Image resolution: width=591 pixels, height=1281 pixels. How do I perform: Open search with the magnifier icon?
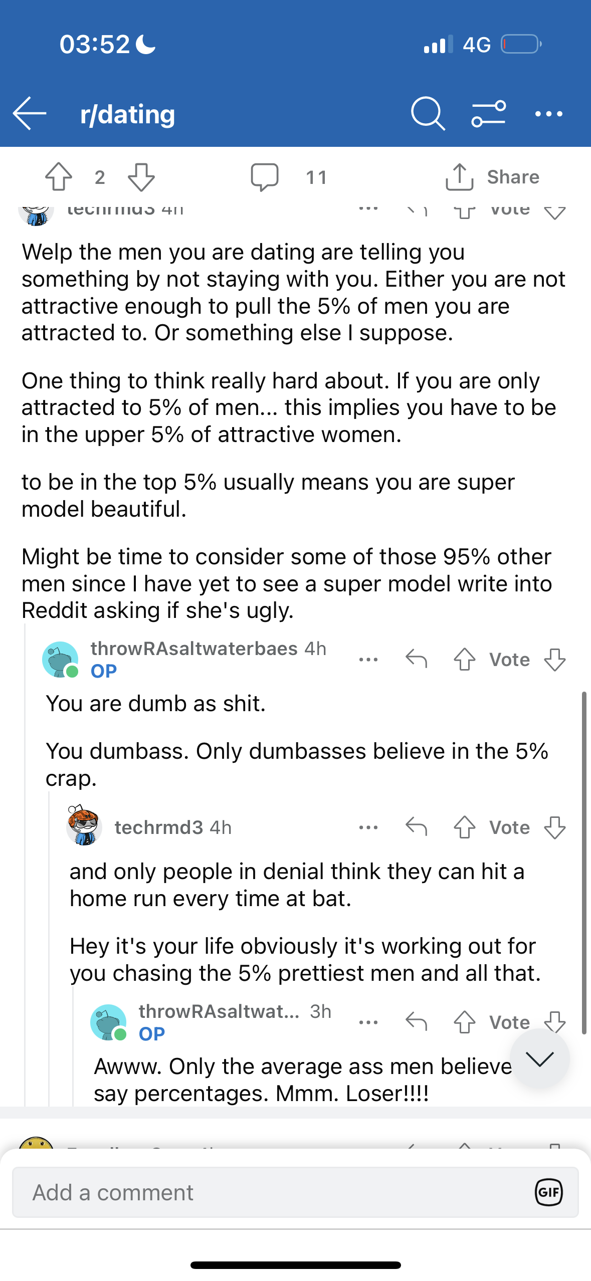coord(428,114)
